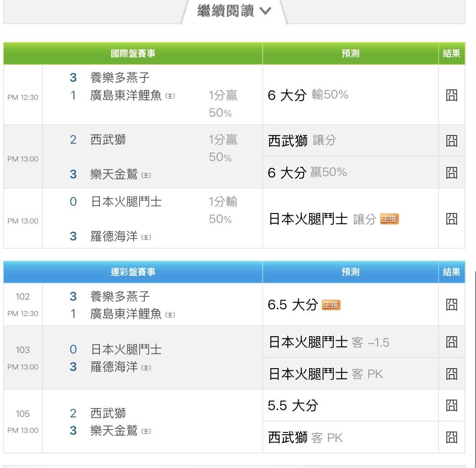Click the 主推 badge beside 6.5 大分
This screenshot has height=468, width=476.
click(331, 305)
